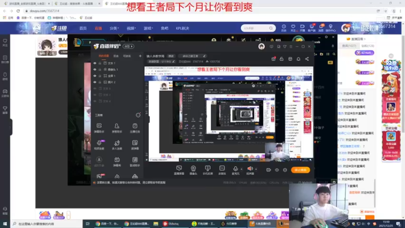Show the hidden 文本 6 layer

(x=95, y=88)
